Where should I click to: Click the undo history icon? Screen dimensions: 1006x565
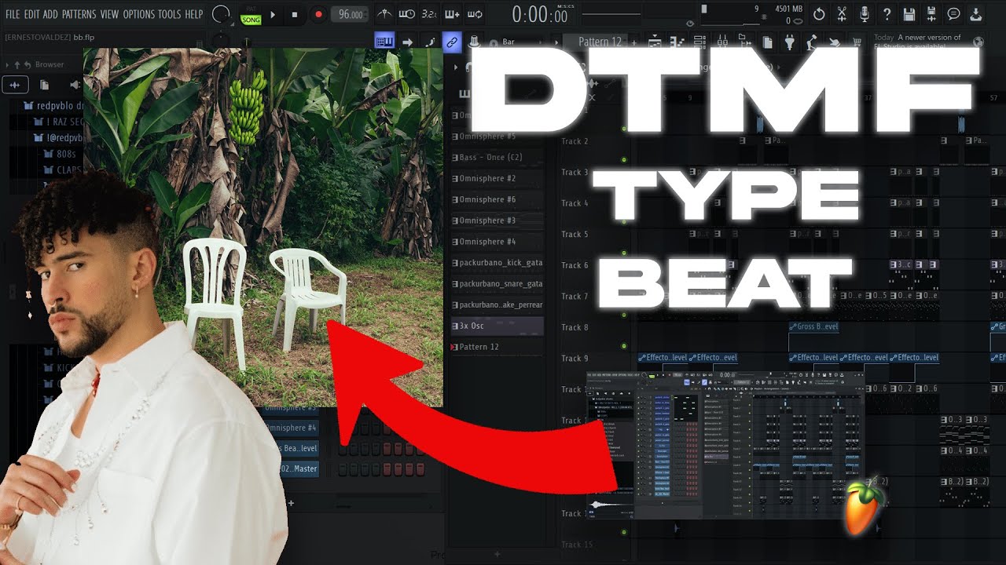(x=819, y=14)
